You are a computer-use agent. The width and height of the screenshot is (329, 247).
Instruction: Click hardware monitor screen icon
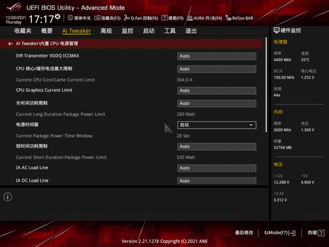(276, 30)
